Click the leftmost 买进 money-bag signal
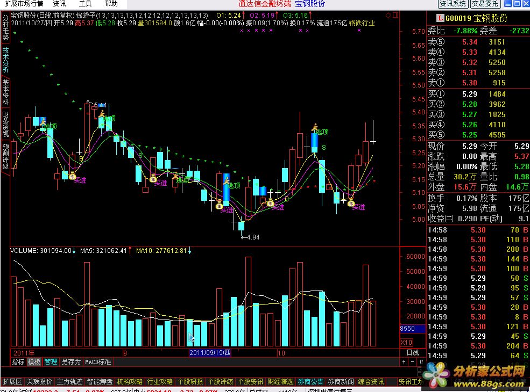The image size is (530, 392). click(x=72, y=176)
